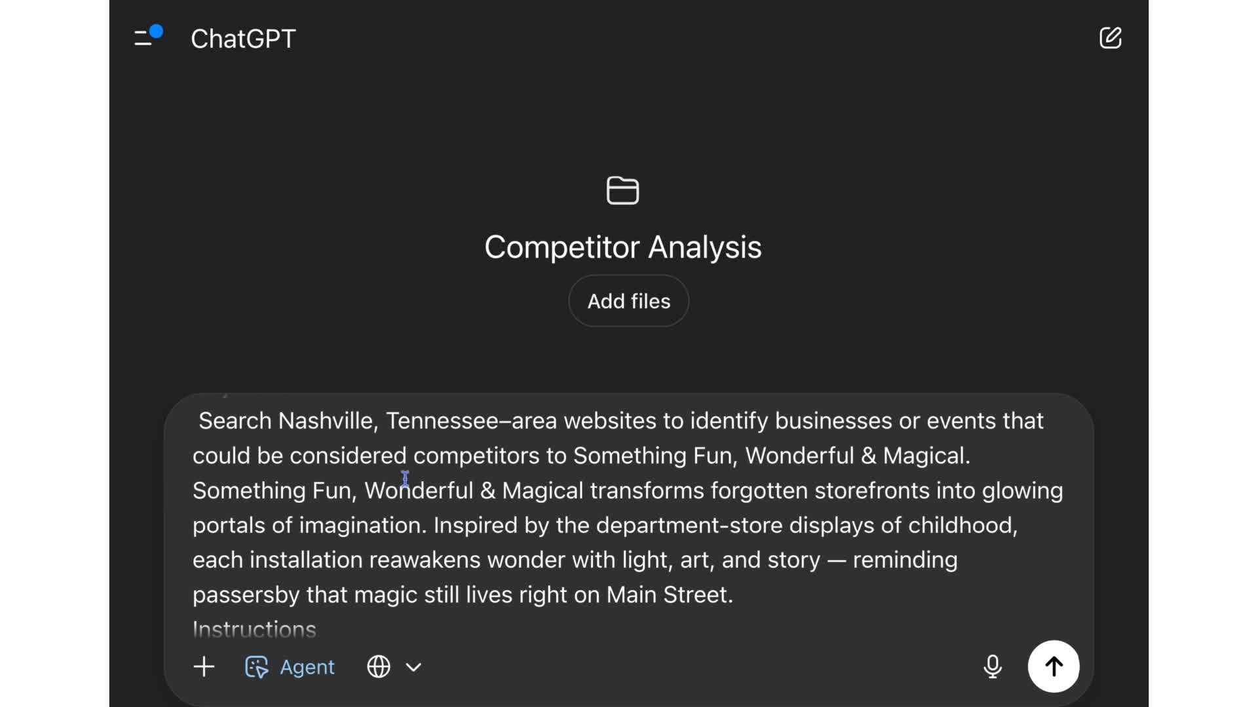Place cursor on the Instructions line
1258x707 pixels.
coord(254,629)
